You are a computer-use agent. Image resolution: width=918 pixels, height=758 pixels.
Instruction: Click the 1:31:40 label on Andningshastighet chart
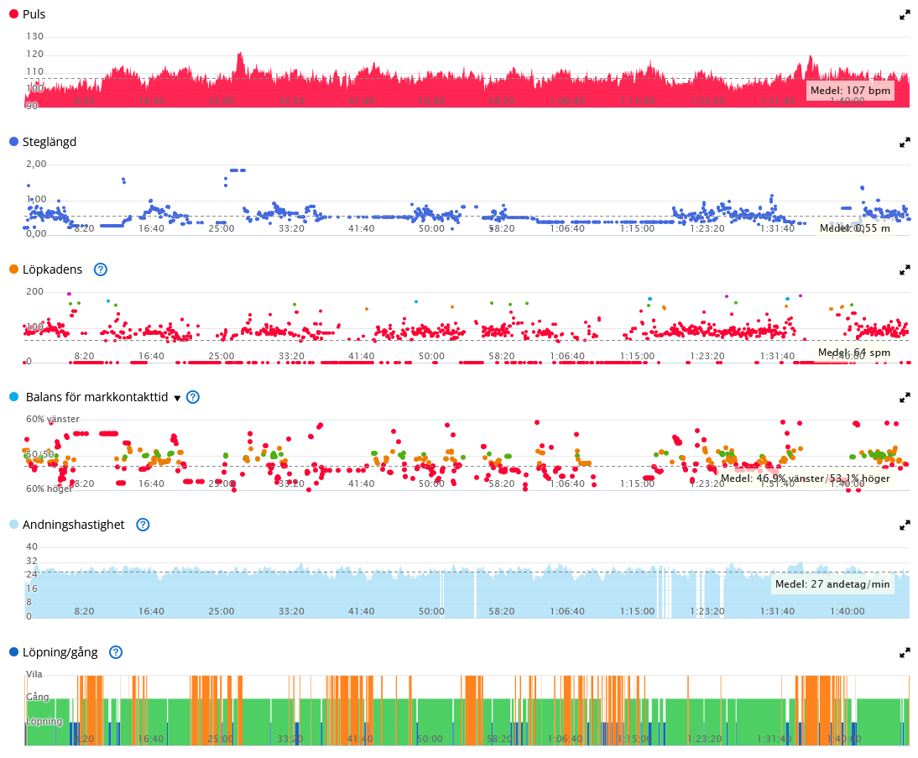(778, 612)
